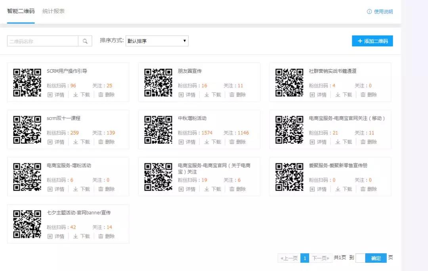Delete the 中秋增粉活动 QR code

(237, 142)
